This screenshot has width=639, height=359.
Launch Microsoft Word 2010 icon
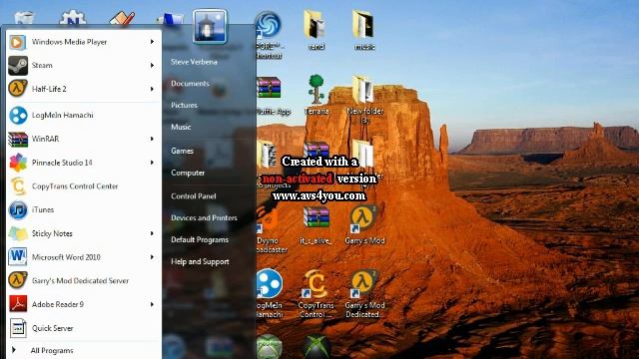[18, 257]
